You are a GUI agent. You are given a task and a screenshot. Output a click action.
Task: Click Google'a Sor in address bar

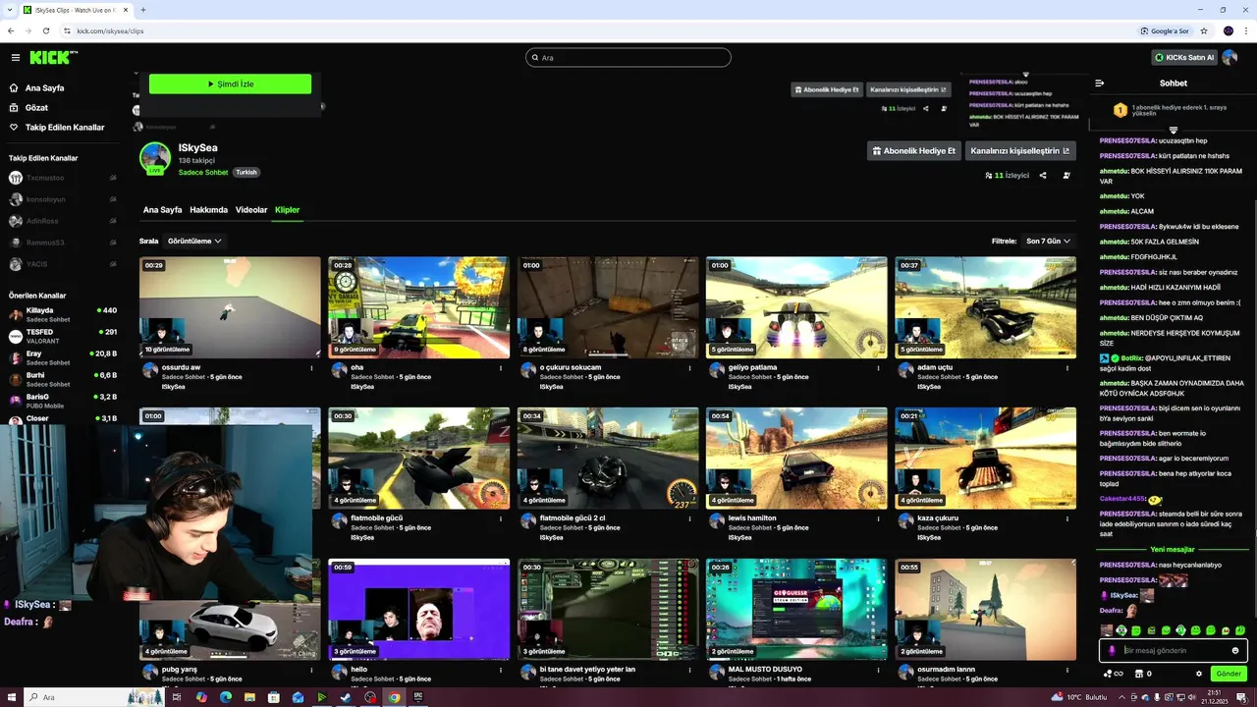pyautogui.click(x=1167, y=30)
